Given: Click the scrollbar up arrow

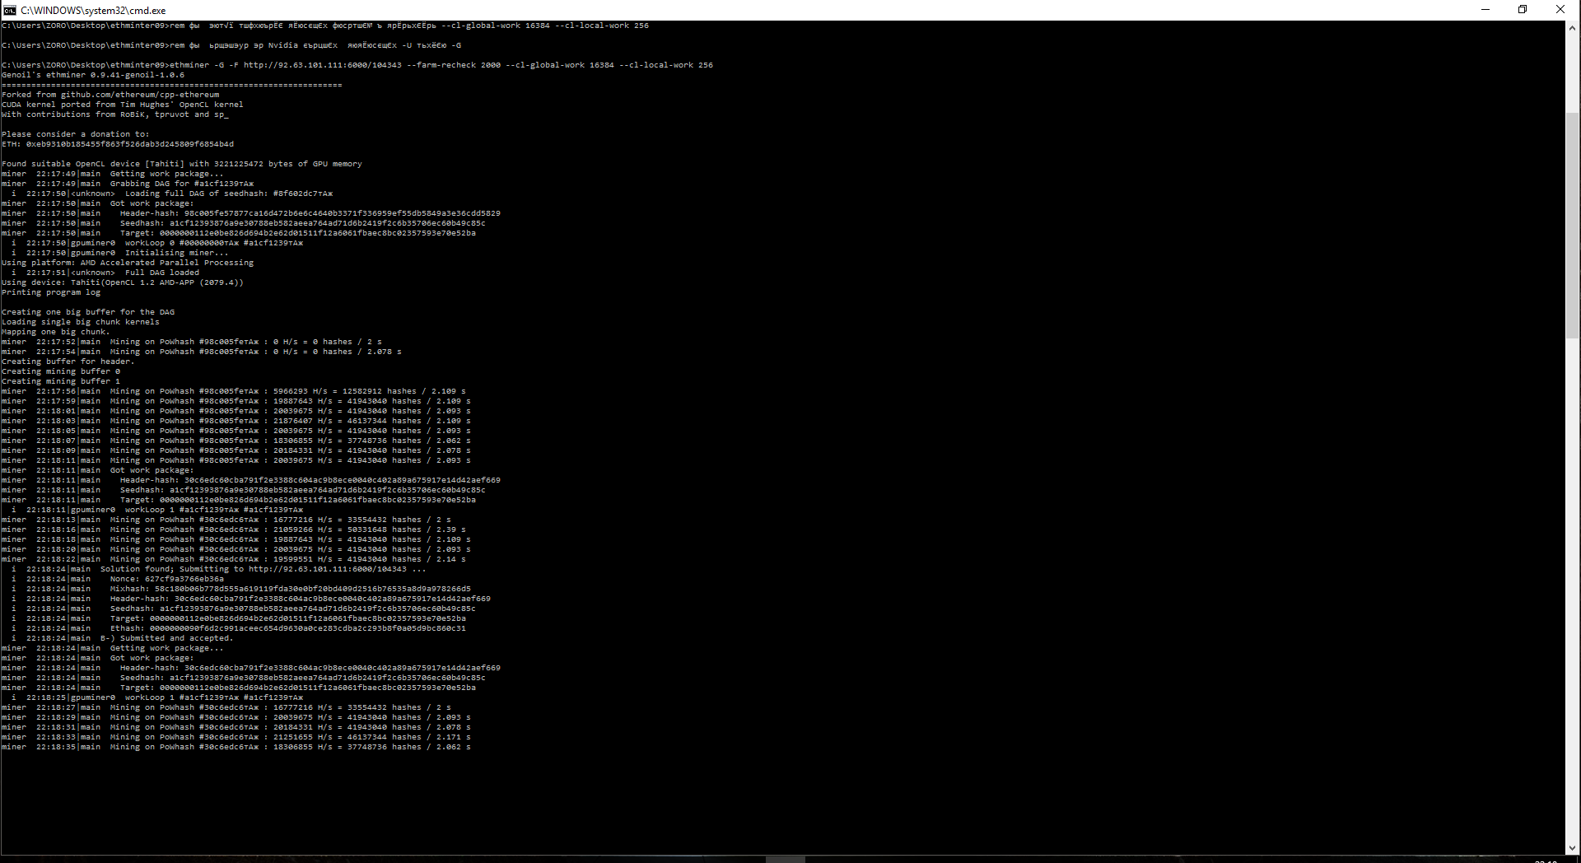Looking at the screenshot, I should (x=1572, y=27).
